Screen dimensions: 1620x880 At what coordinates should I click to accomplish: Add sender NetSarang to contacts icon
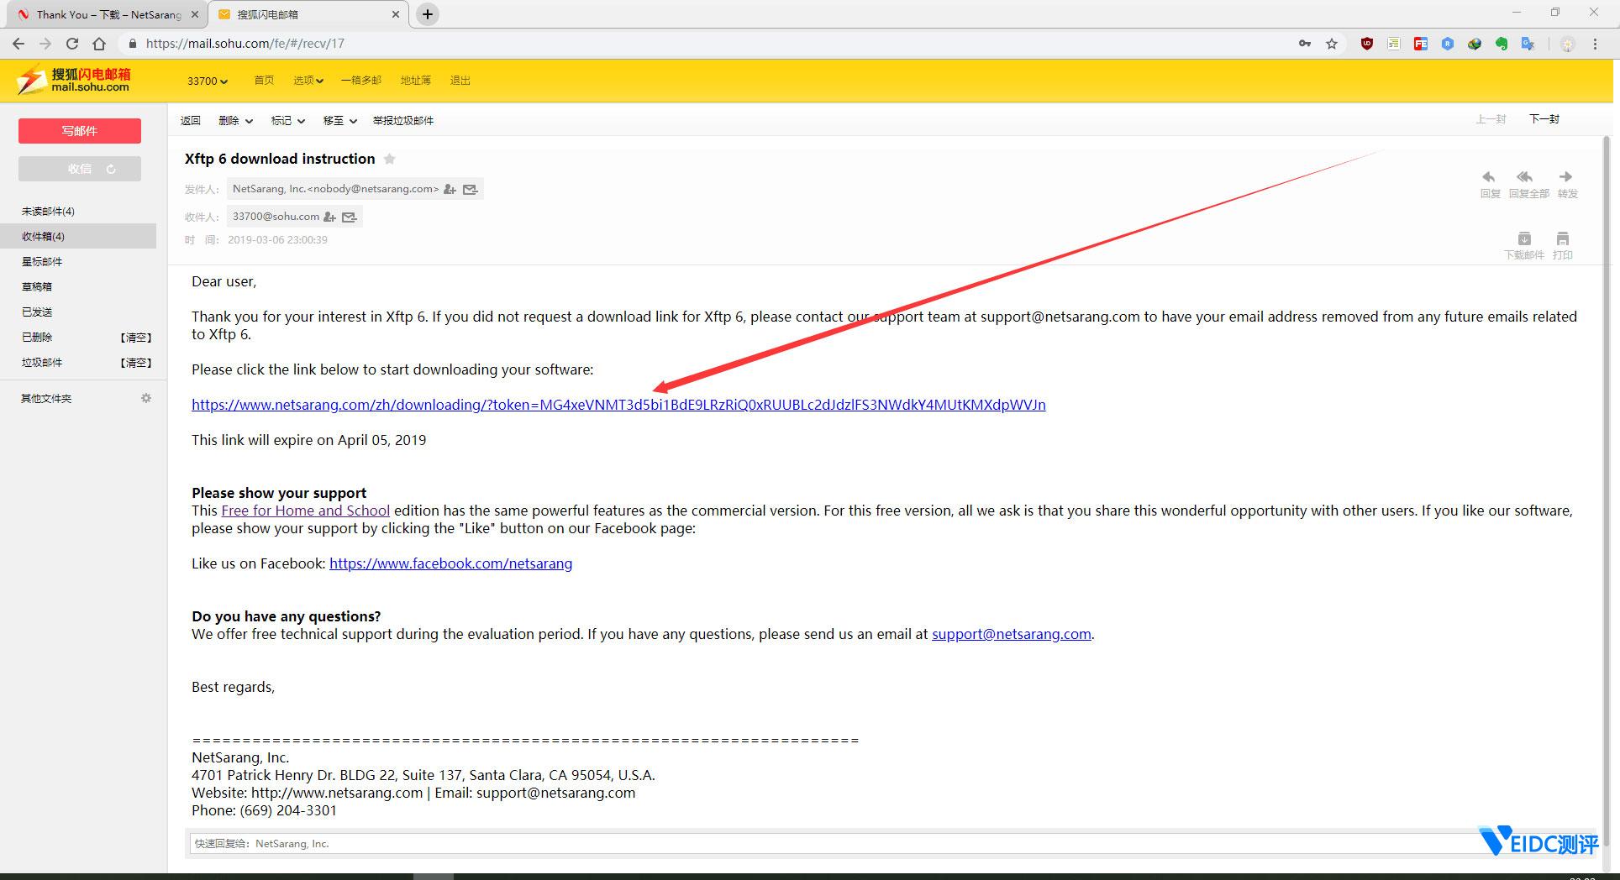tap(450, 190)
